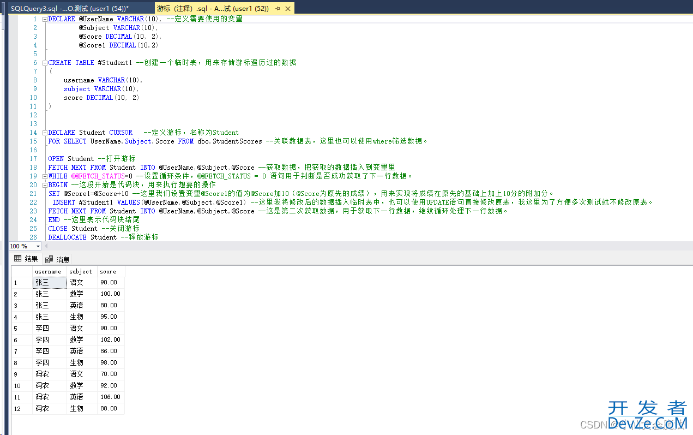Select the score cell 70.00
The image size is (693, 435).
point(111,374)
